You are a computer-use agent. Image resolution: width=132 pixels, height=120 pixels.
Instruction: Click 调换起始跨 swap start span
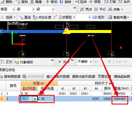click(x=122, y=76)
